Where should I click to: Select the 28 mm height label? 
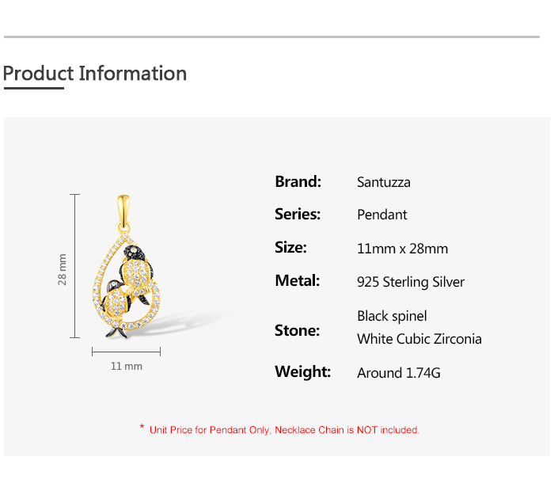pos(63,269)
